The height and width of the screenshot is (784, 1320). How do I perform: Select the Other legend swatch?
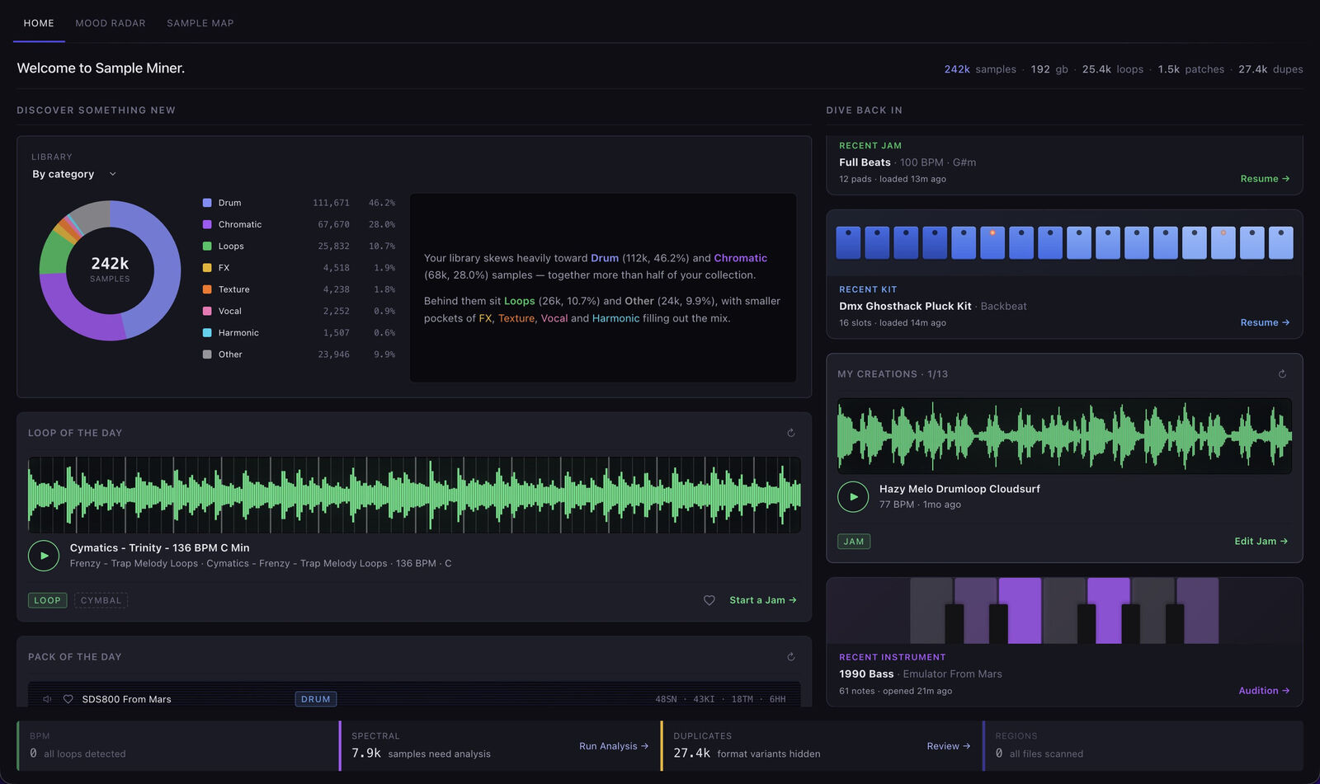coord(207,354)
